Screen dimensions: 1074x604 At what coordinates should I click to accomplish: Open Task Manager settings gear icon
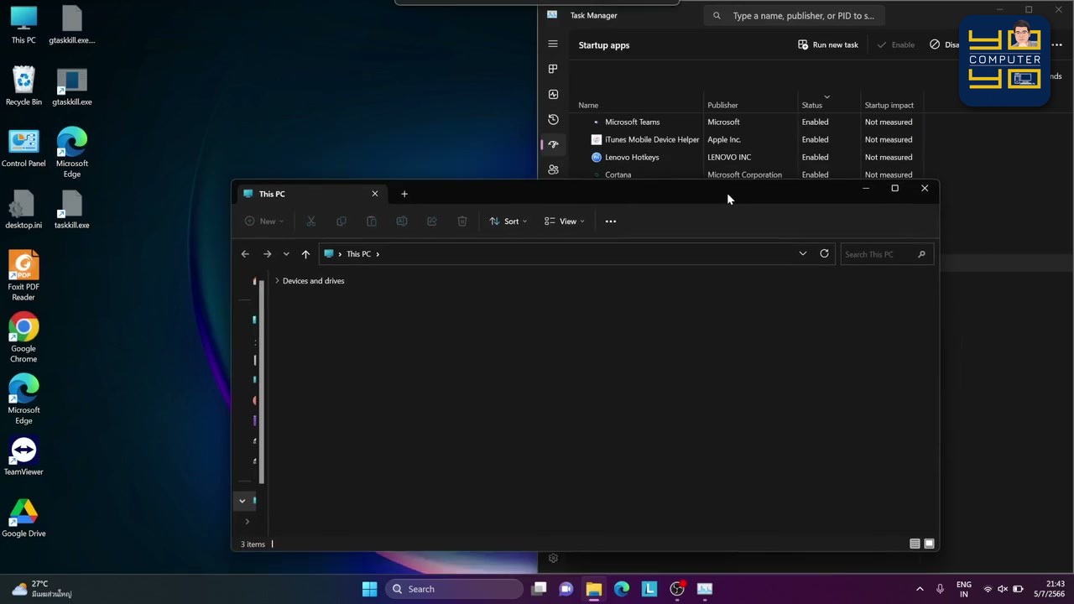552,558
